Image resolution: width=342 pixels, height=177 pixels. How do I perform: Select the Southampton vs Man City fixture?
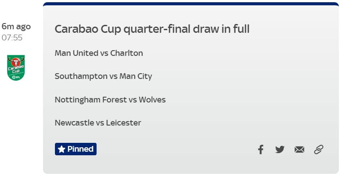103,76
